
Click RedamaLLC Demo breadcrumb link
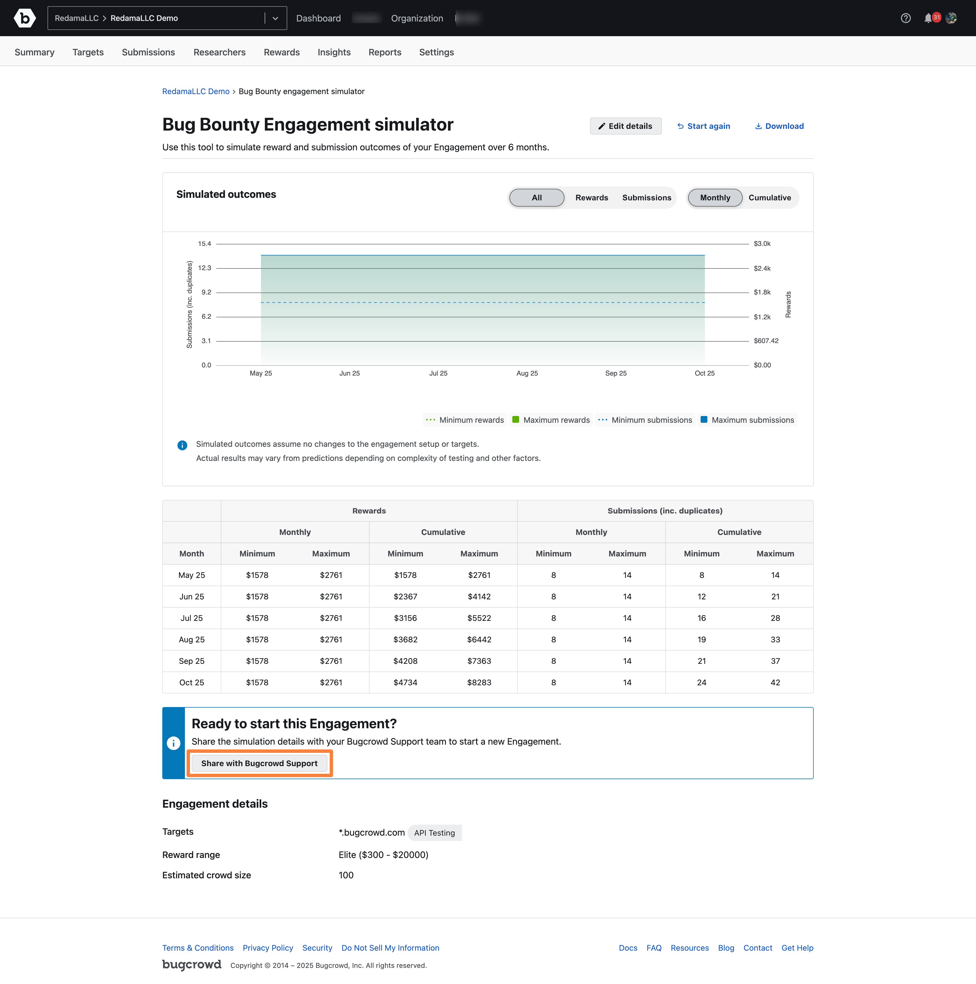click(196, 92)
